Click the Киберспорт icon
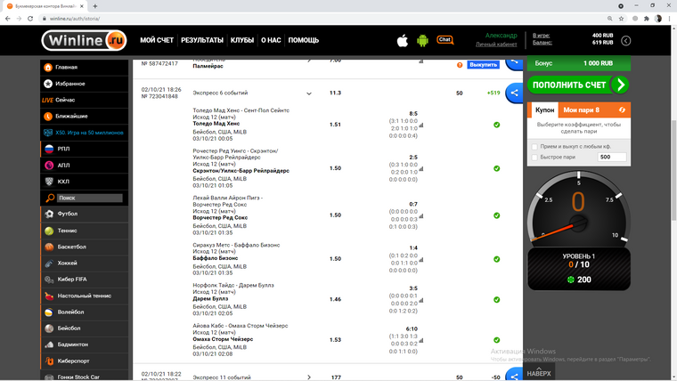 point(49,361)
